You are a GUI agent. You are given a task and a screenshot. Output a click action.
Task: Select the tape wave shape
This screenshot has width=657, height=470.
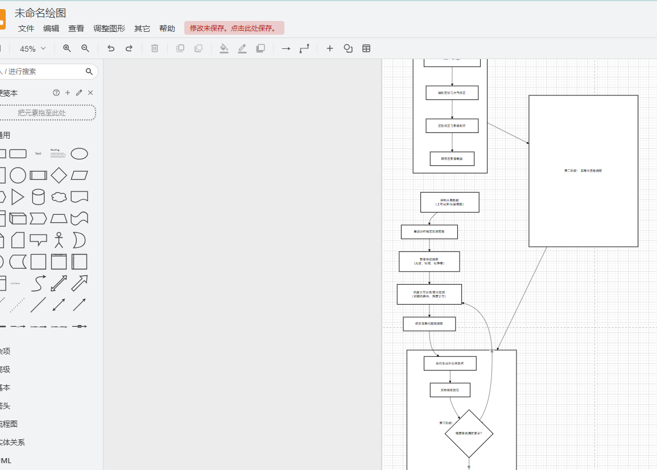pyautogui.click(x=79, y=218)
